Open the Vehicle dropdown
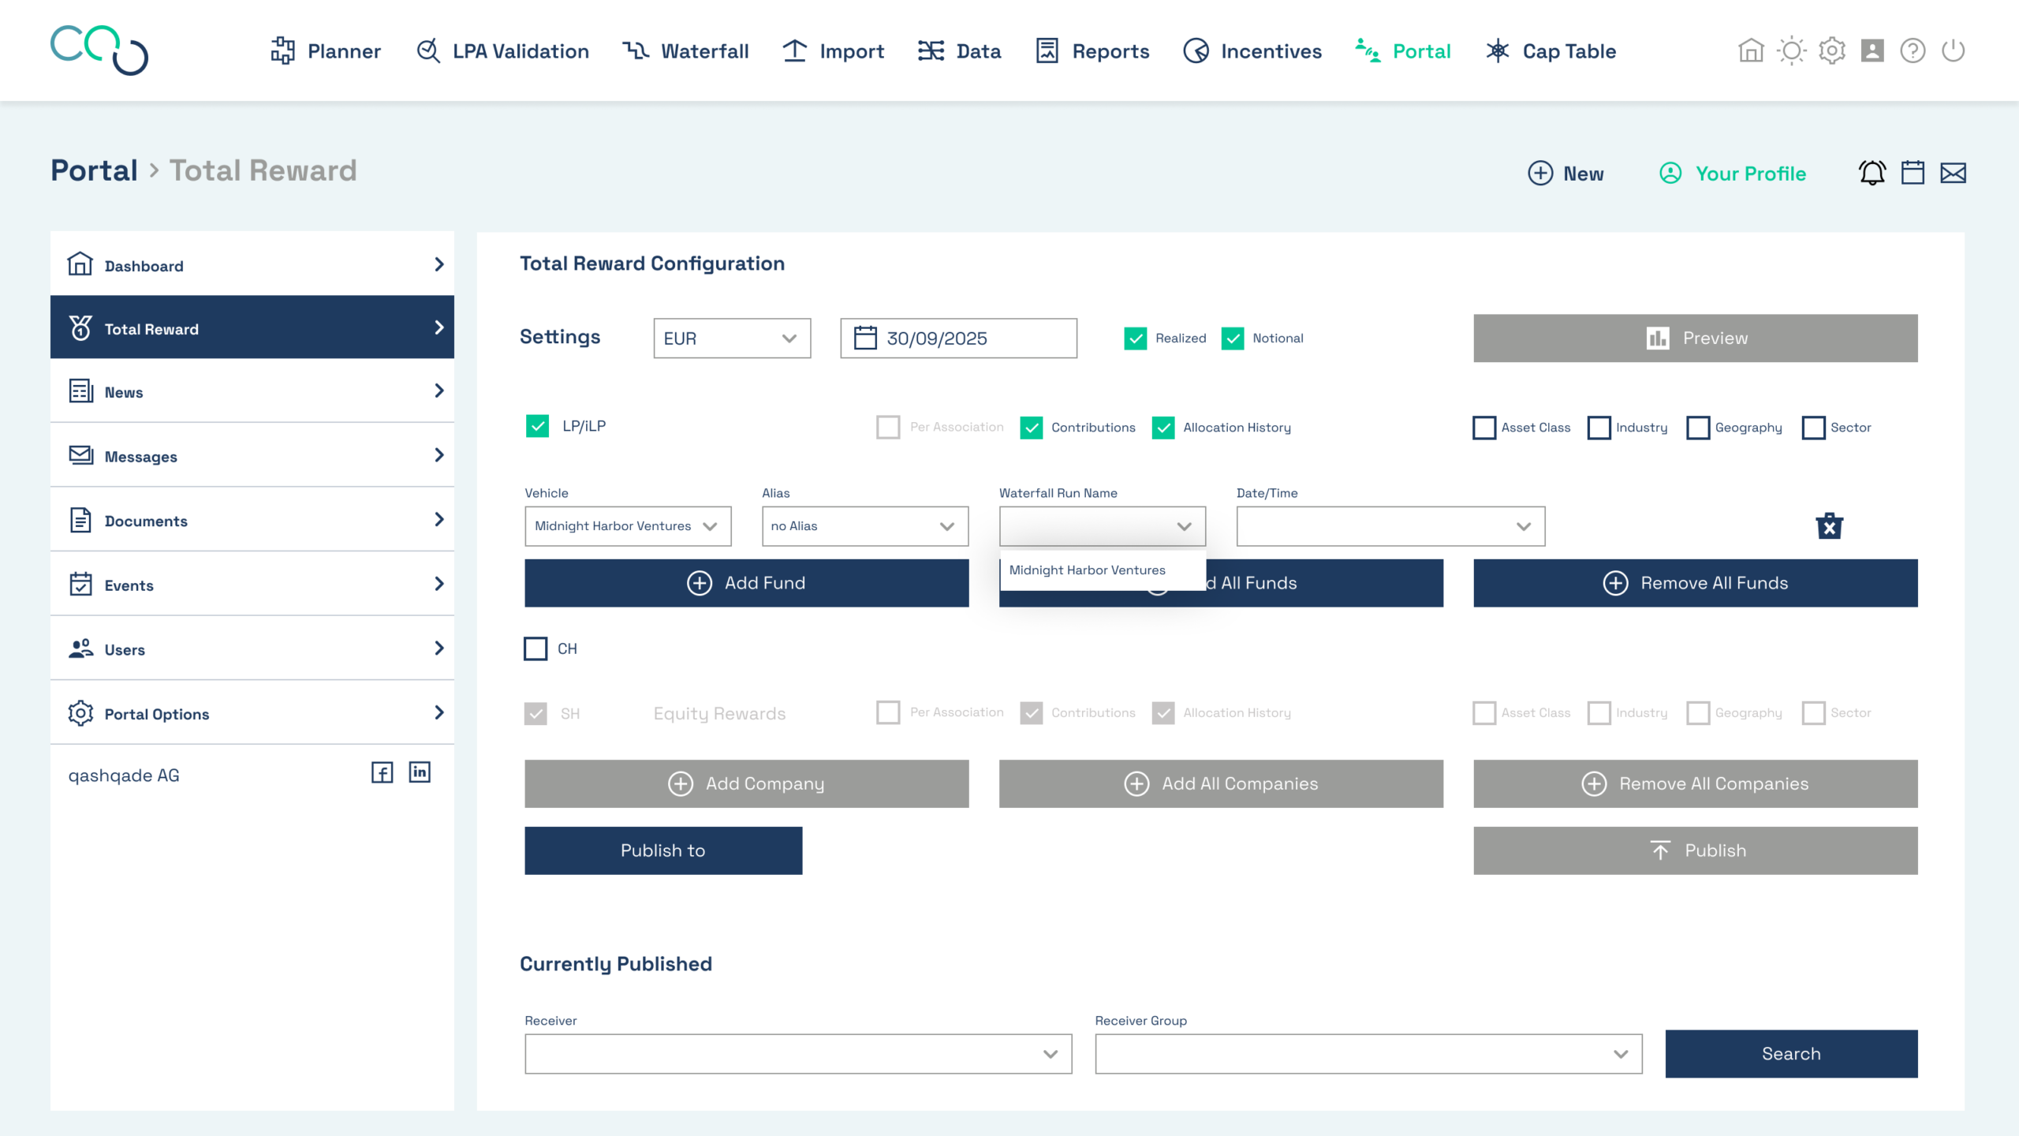 pos(628,526)
